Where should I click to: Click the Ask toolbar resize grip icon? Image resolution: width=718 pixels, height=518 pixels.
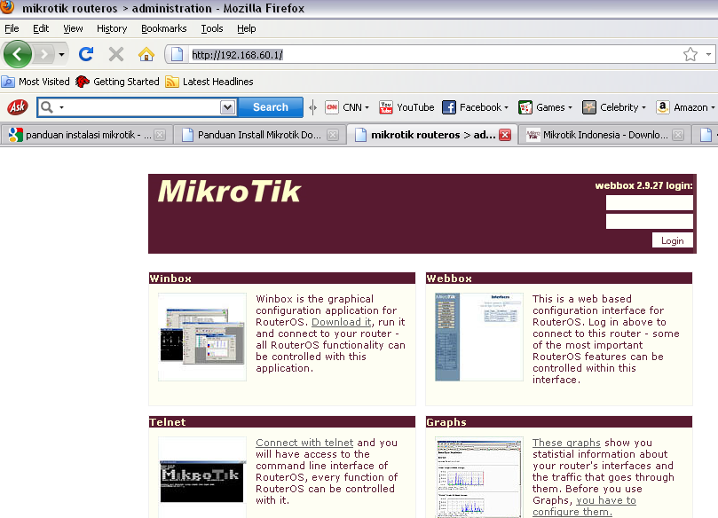[312, 107]
